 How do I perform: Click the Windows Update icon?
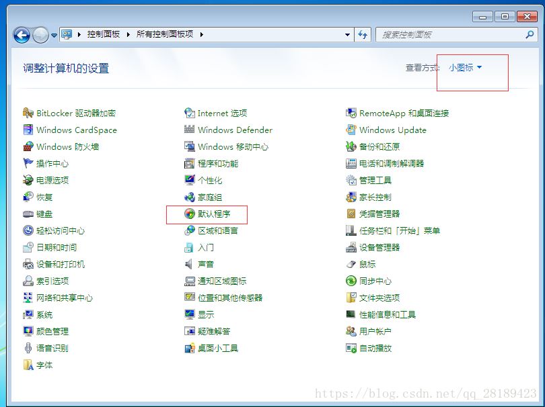click(x=351, y=130)
